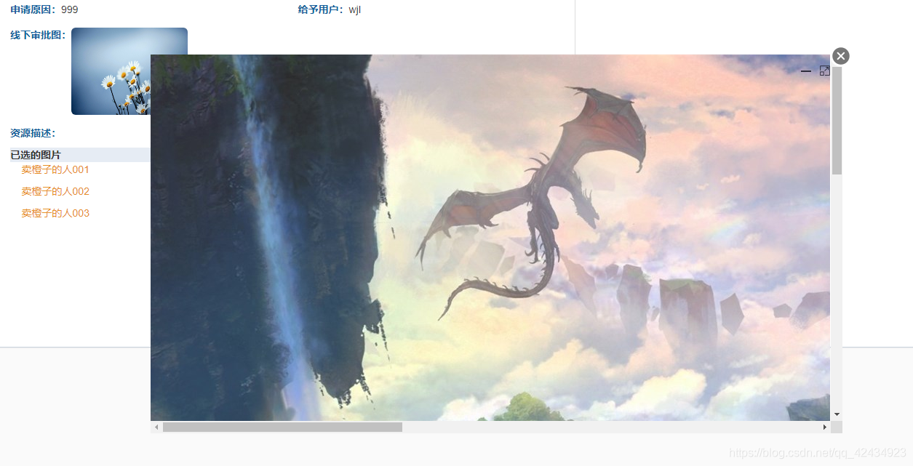This screenshot has width=913, height=466.
Task: Open link 卖橙子的人003
Action: (x=55, y=213)
